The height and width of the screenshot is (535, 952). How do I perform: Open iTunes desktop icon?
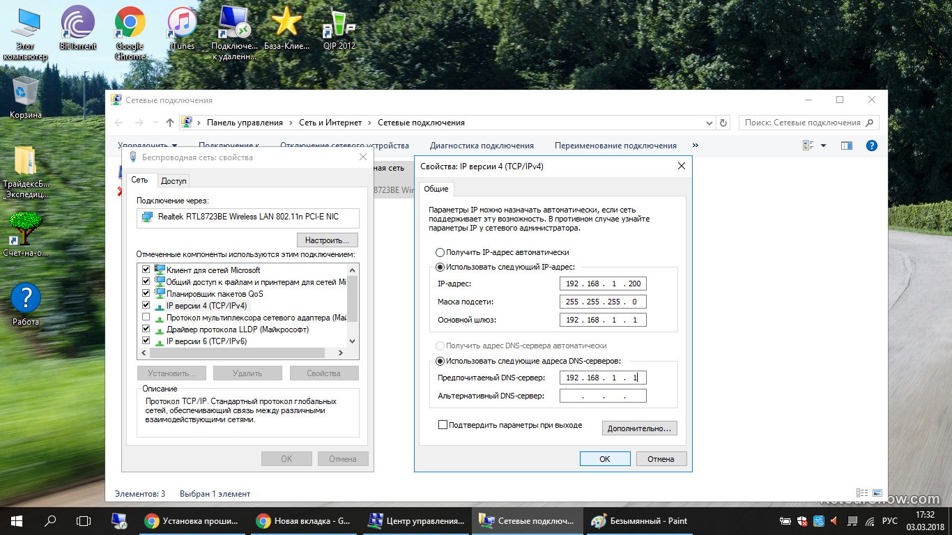(182, 31)
